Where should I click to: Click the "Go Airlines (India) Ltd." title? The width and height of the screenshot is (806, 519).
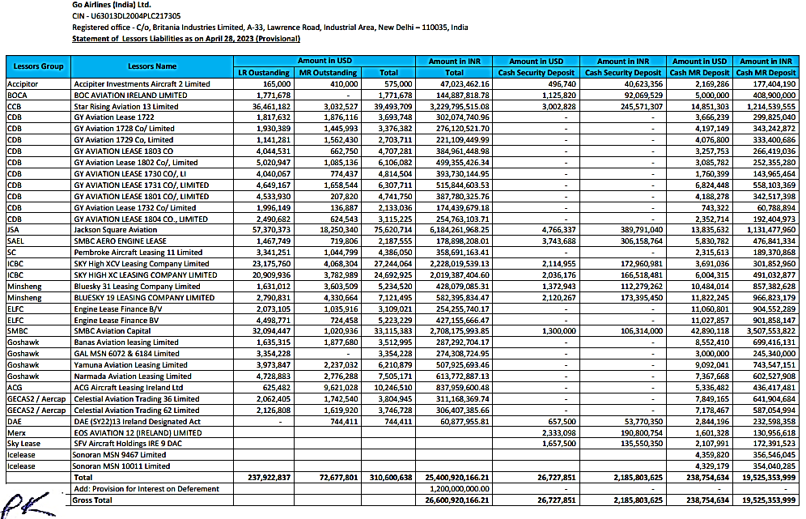coord(112,5)
